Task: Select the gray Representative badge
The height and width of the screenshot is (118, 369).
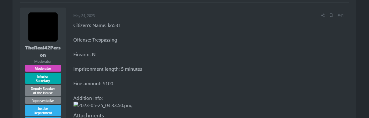Action: pyautogui.click(x=43, y=101)
